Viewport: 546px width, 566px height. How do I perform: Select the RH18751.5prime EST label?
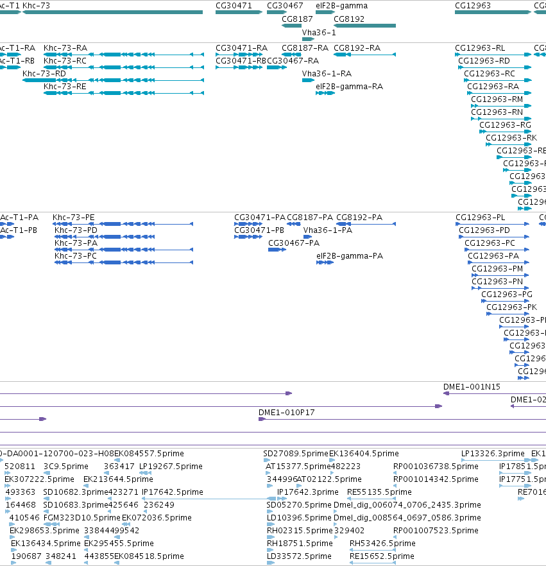[x=300, y=544]
